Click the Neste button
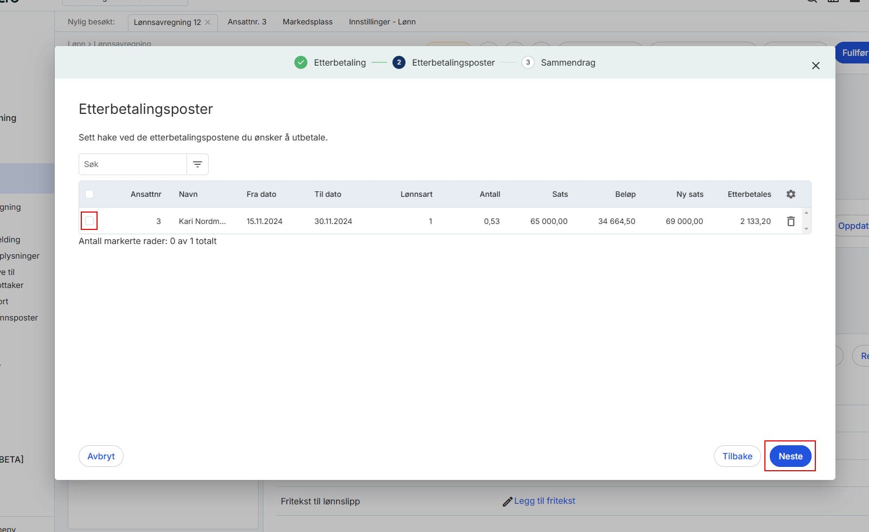Screen dimensions: 869x532 790,456
